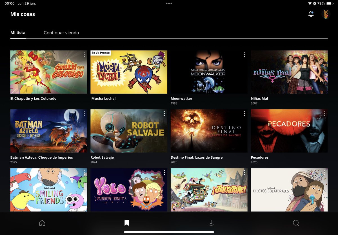
Task: Switch to the Continuar viendo tab
Action: click(x=61, y=33)
